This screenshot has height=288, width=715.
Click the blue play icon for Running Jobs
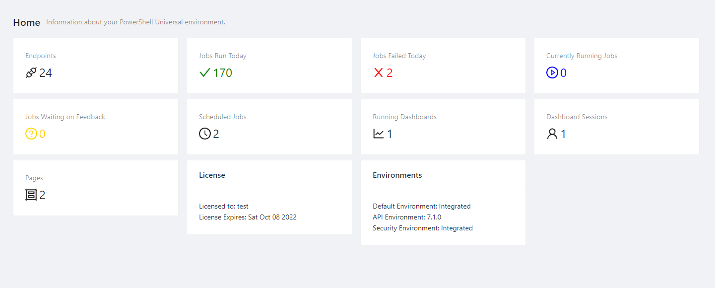552,73
